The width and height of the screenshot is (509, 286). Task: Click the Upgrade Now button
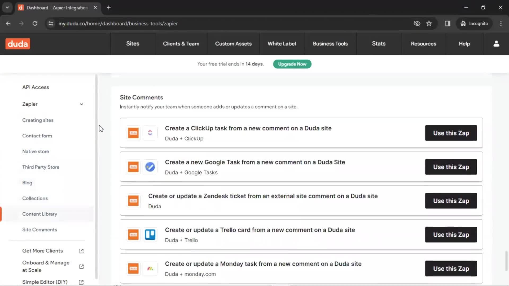(x=292, y=64)
